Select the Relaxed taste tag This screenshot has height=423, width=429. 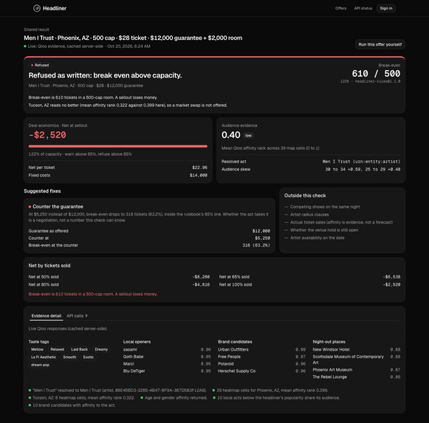(57, 349)
